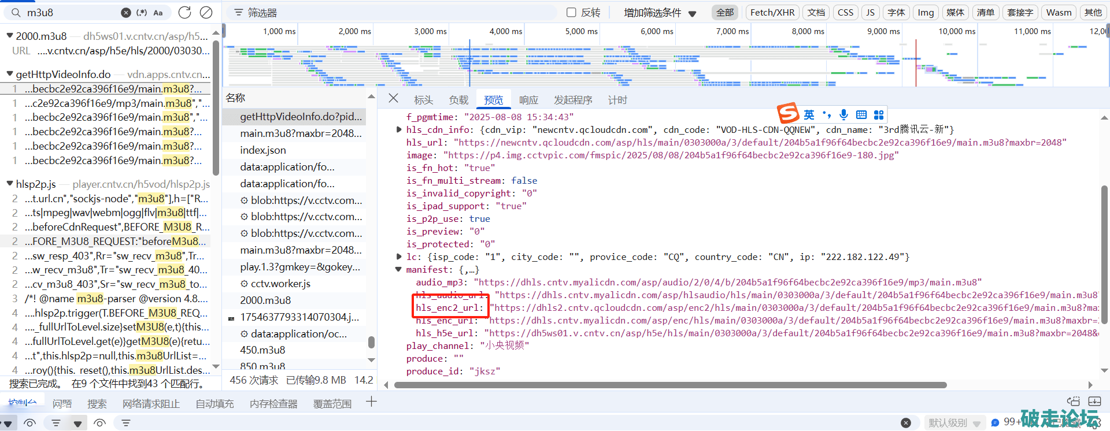Click the Sogou input method logo
Screen dimensions: 1110x431
pyautogui.click(x=788, y=114)
